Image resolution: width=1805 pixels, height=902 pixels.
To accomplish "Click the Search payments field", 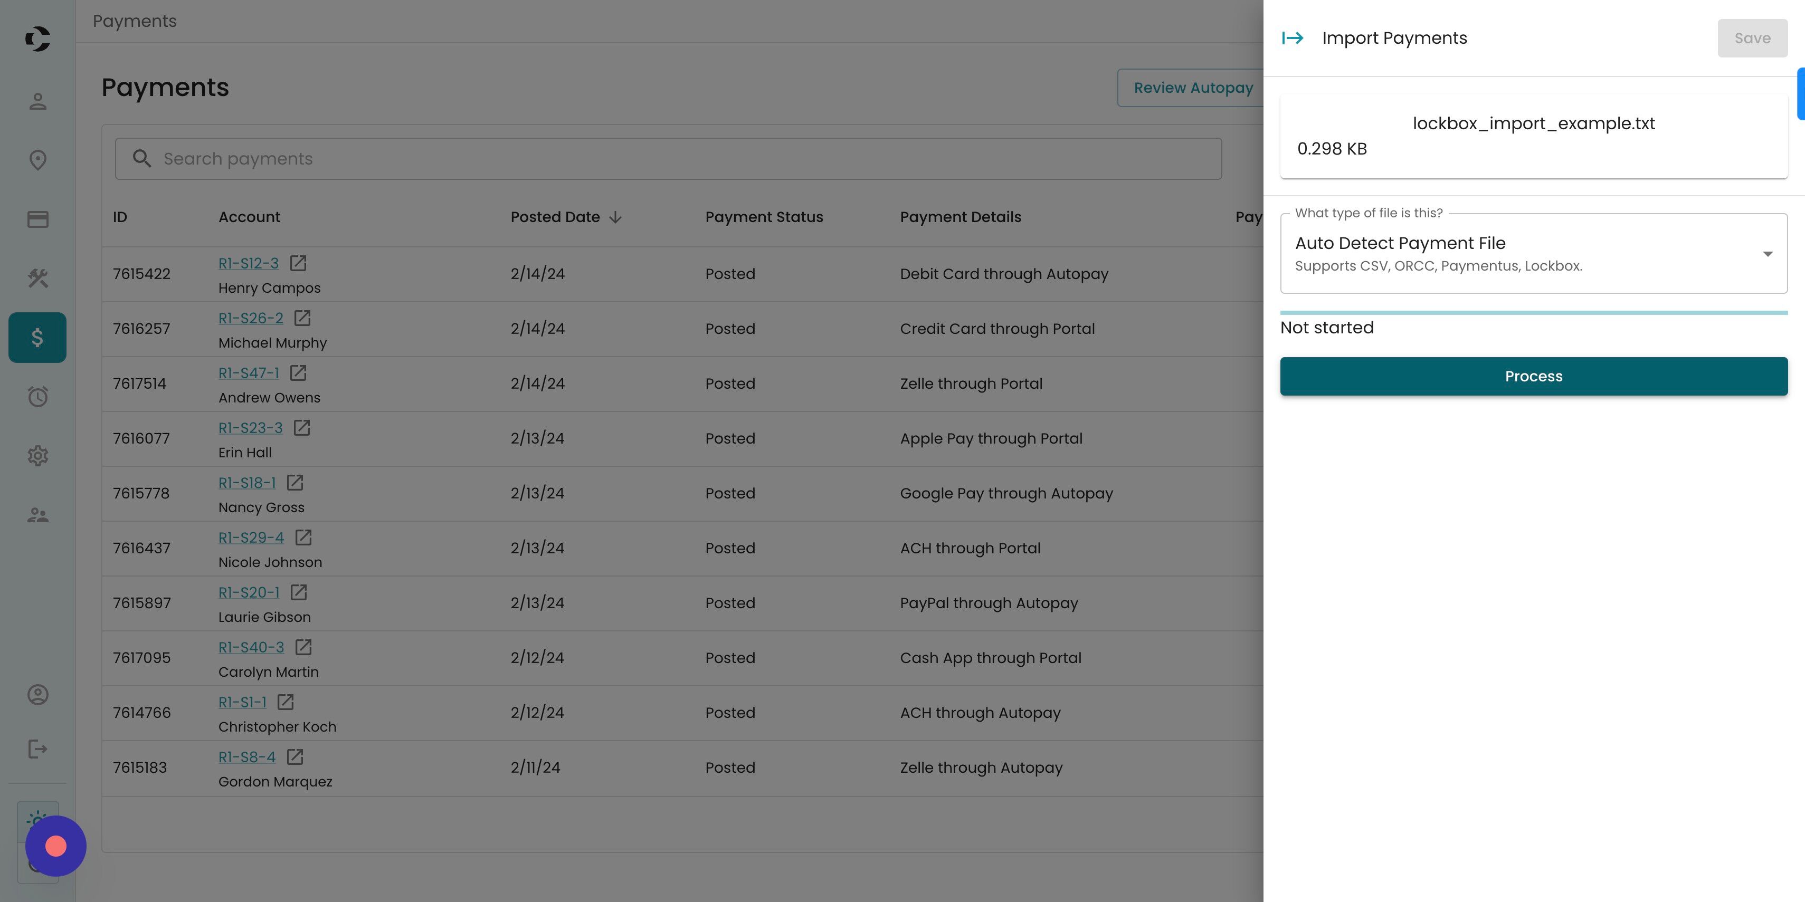I will pos(668,159).
